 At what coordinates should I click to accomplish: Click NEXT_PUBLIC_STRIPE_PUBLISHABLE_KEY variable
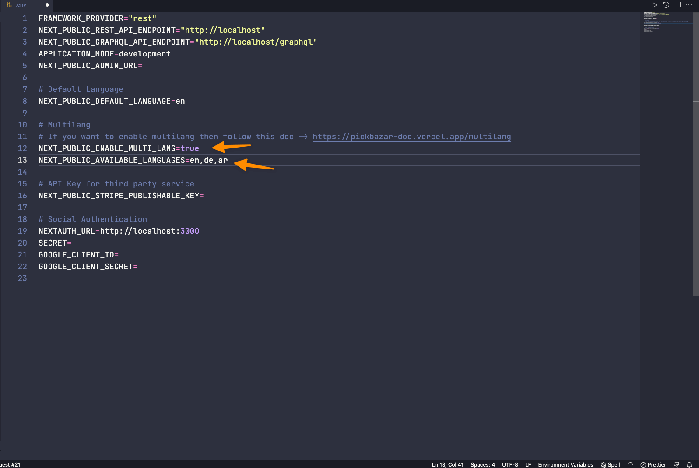coord(119,196)
